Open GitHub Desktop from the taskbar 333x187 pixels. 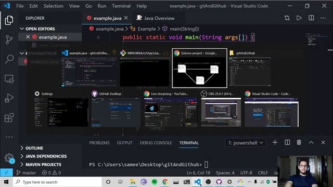219,182
